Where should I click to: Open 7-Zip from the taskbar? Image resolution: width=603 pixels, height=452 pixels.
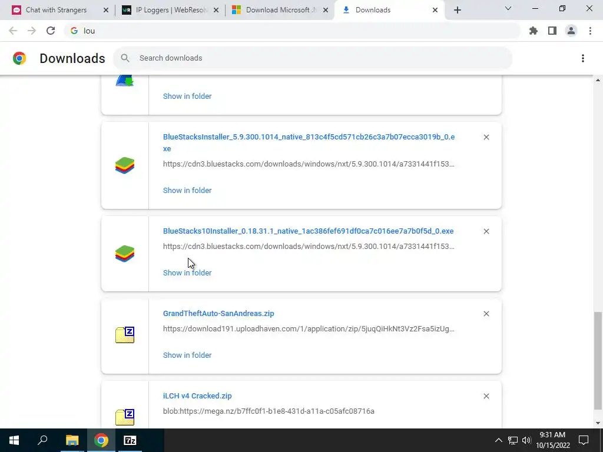130,440
